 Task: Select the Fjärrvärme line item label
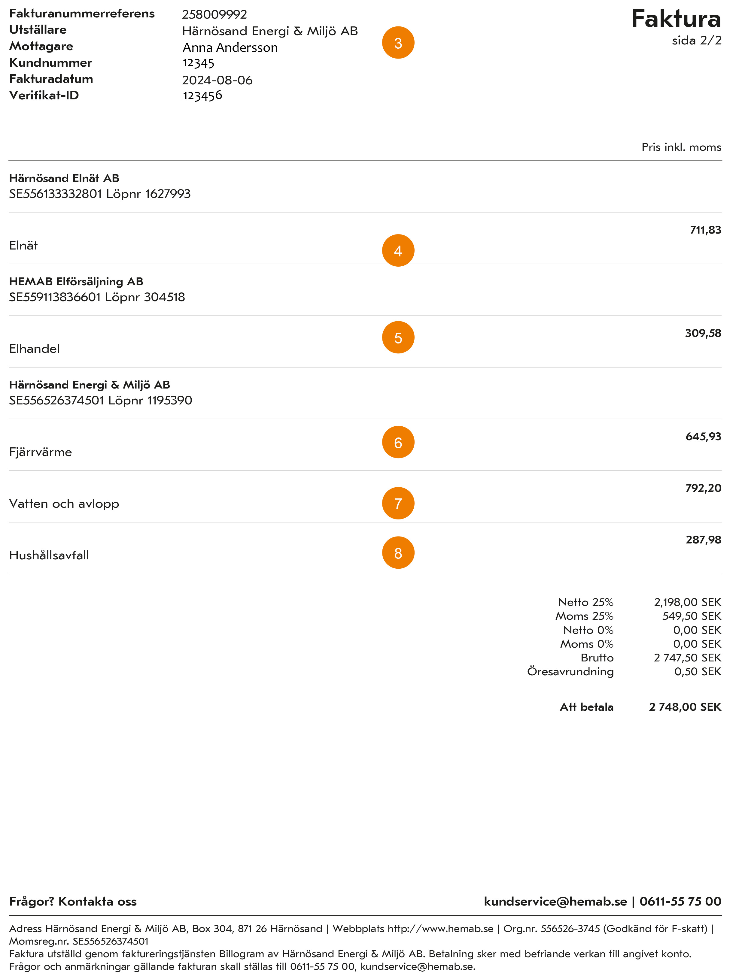click(x=40, y=452)
